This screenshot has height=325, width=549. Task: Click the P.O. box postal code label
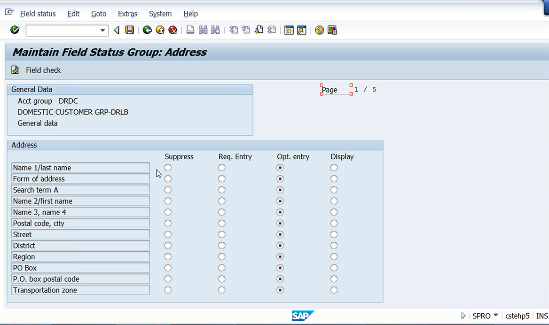tap(80, 279)
